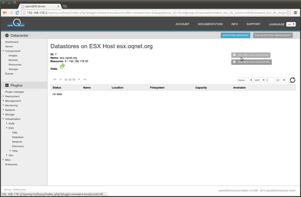Switch to ESX DATASTORE MANAGEMENT tab
301x197 pixels.
(x=273, y=35)
